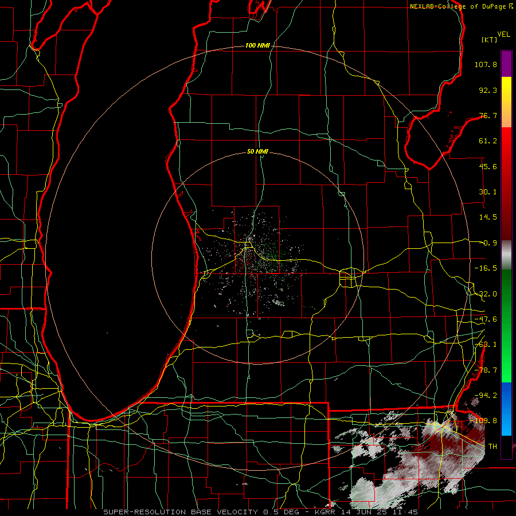Click the -16.5 velocity scale value
Screen dimensions: 516x516
coord(486,268)
